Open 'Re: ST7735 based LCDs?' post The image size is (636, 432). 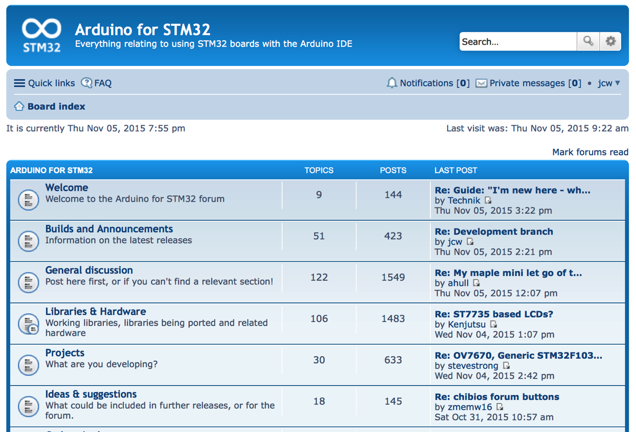point(494,314)
